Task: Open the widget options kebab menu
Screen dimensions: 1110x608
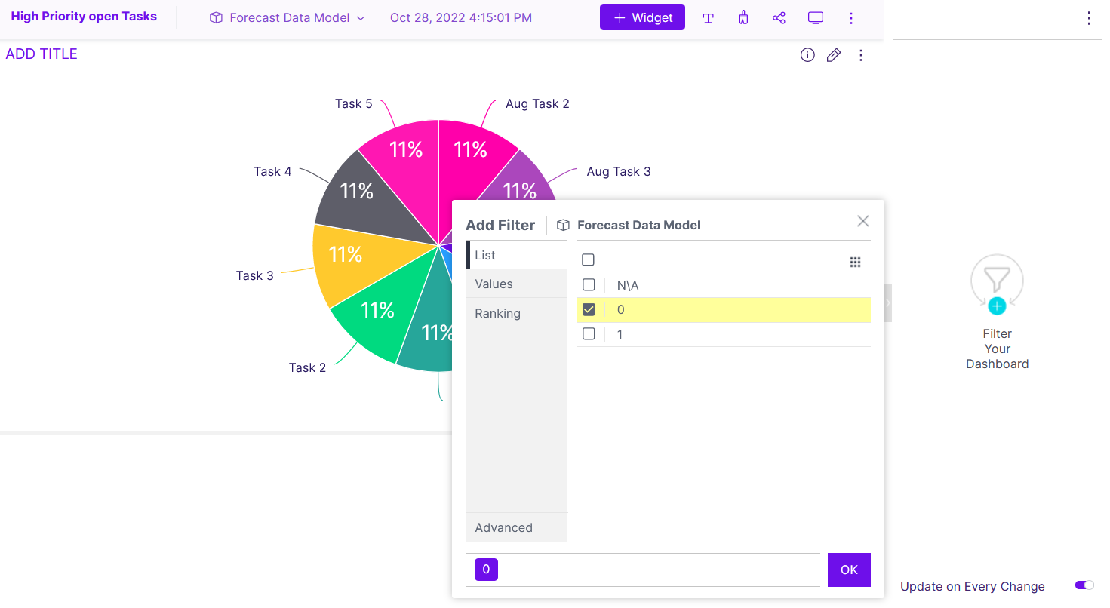Action: [860, 54]
